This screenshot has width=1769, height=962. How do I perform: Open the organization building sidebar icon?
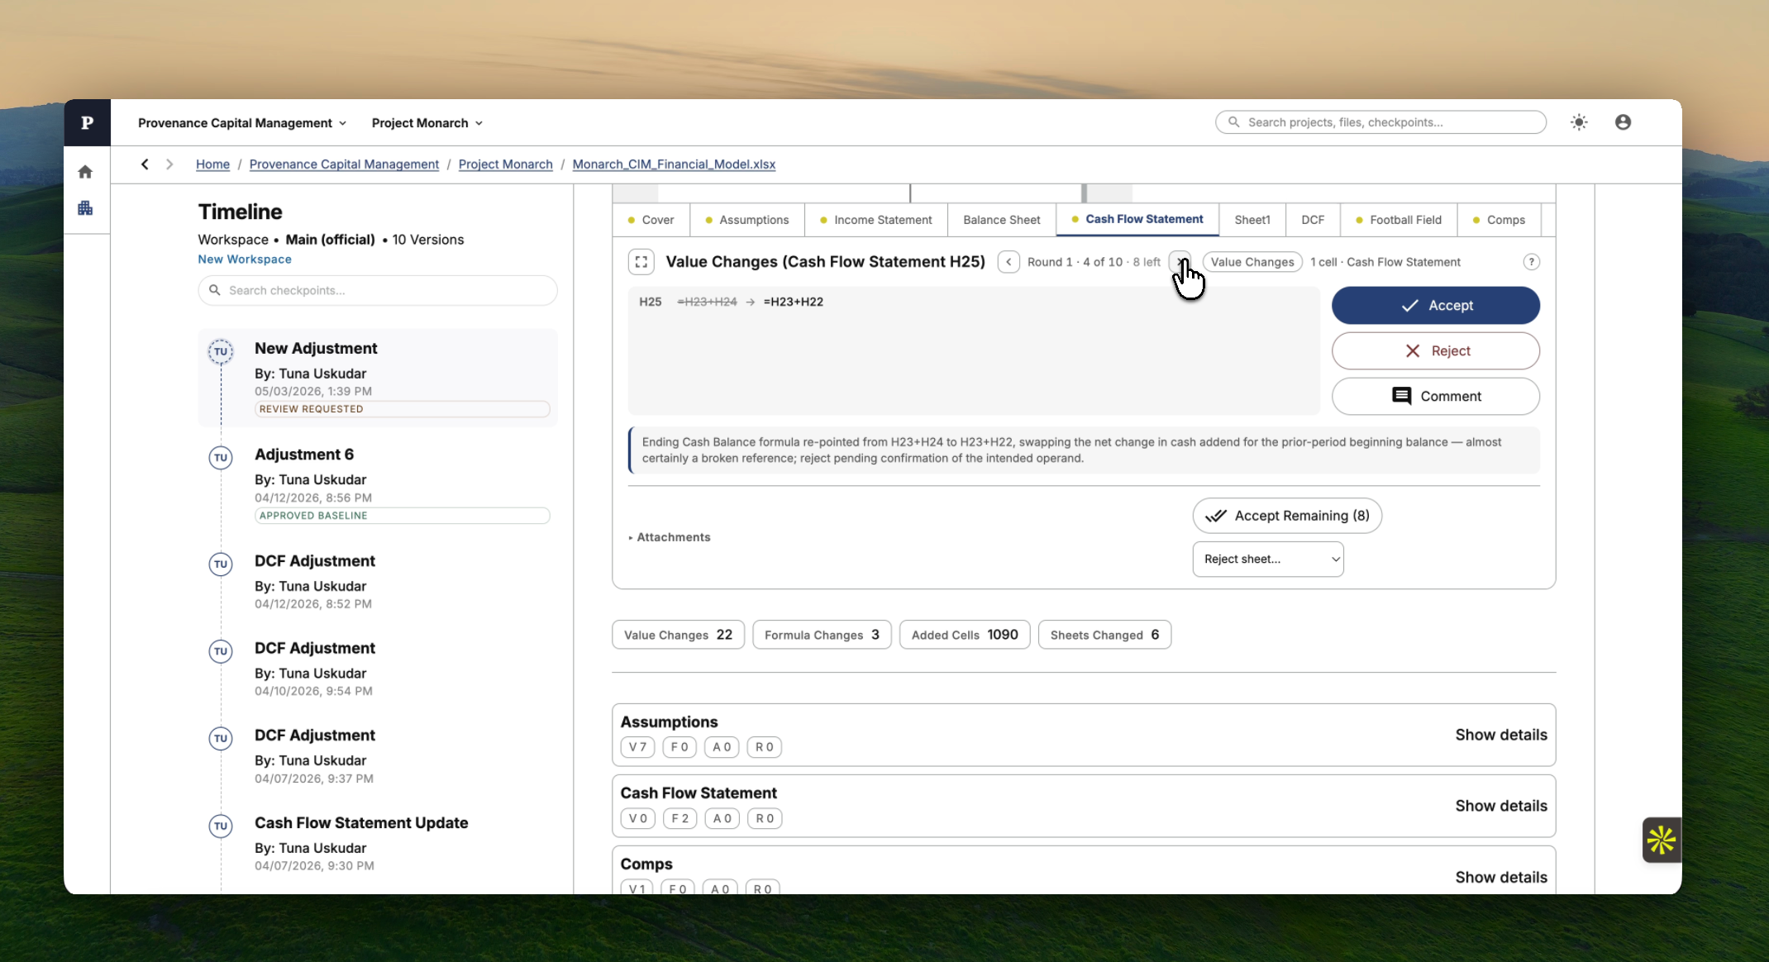(85, 208)
